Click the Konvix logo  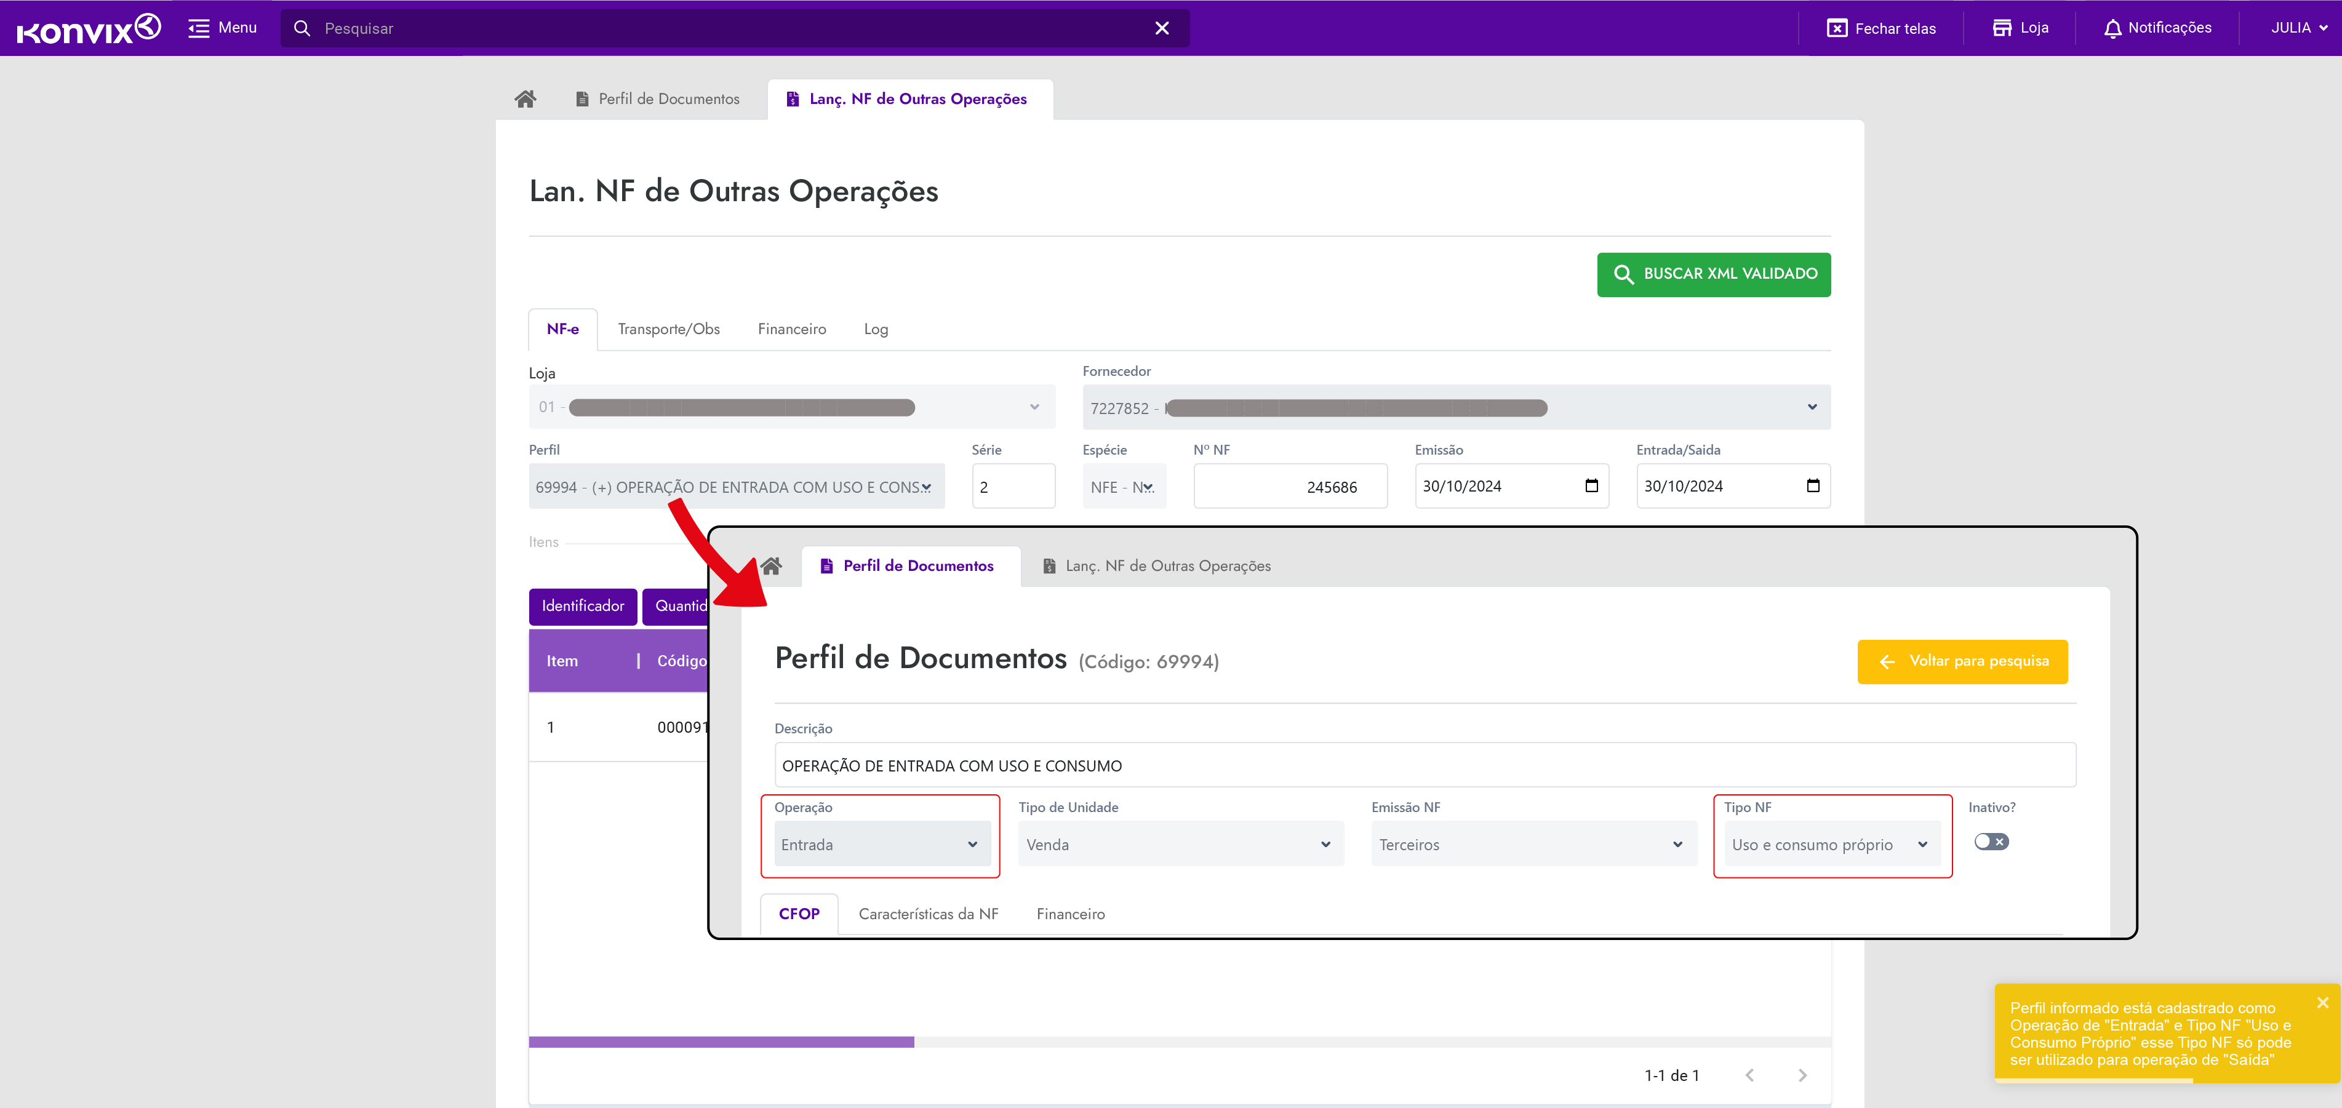(x=88, y=28)
